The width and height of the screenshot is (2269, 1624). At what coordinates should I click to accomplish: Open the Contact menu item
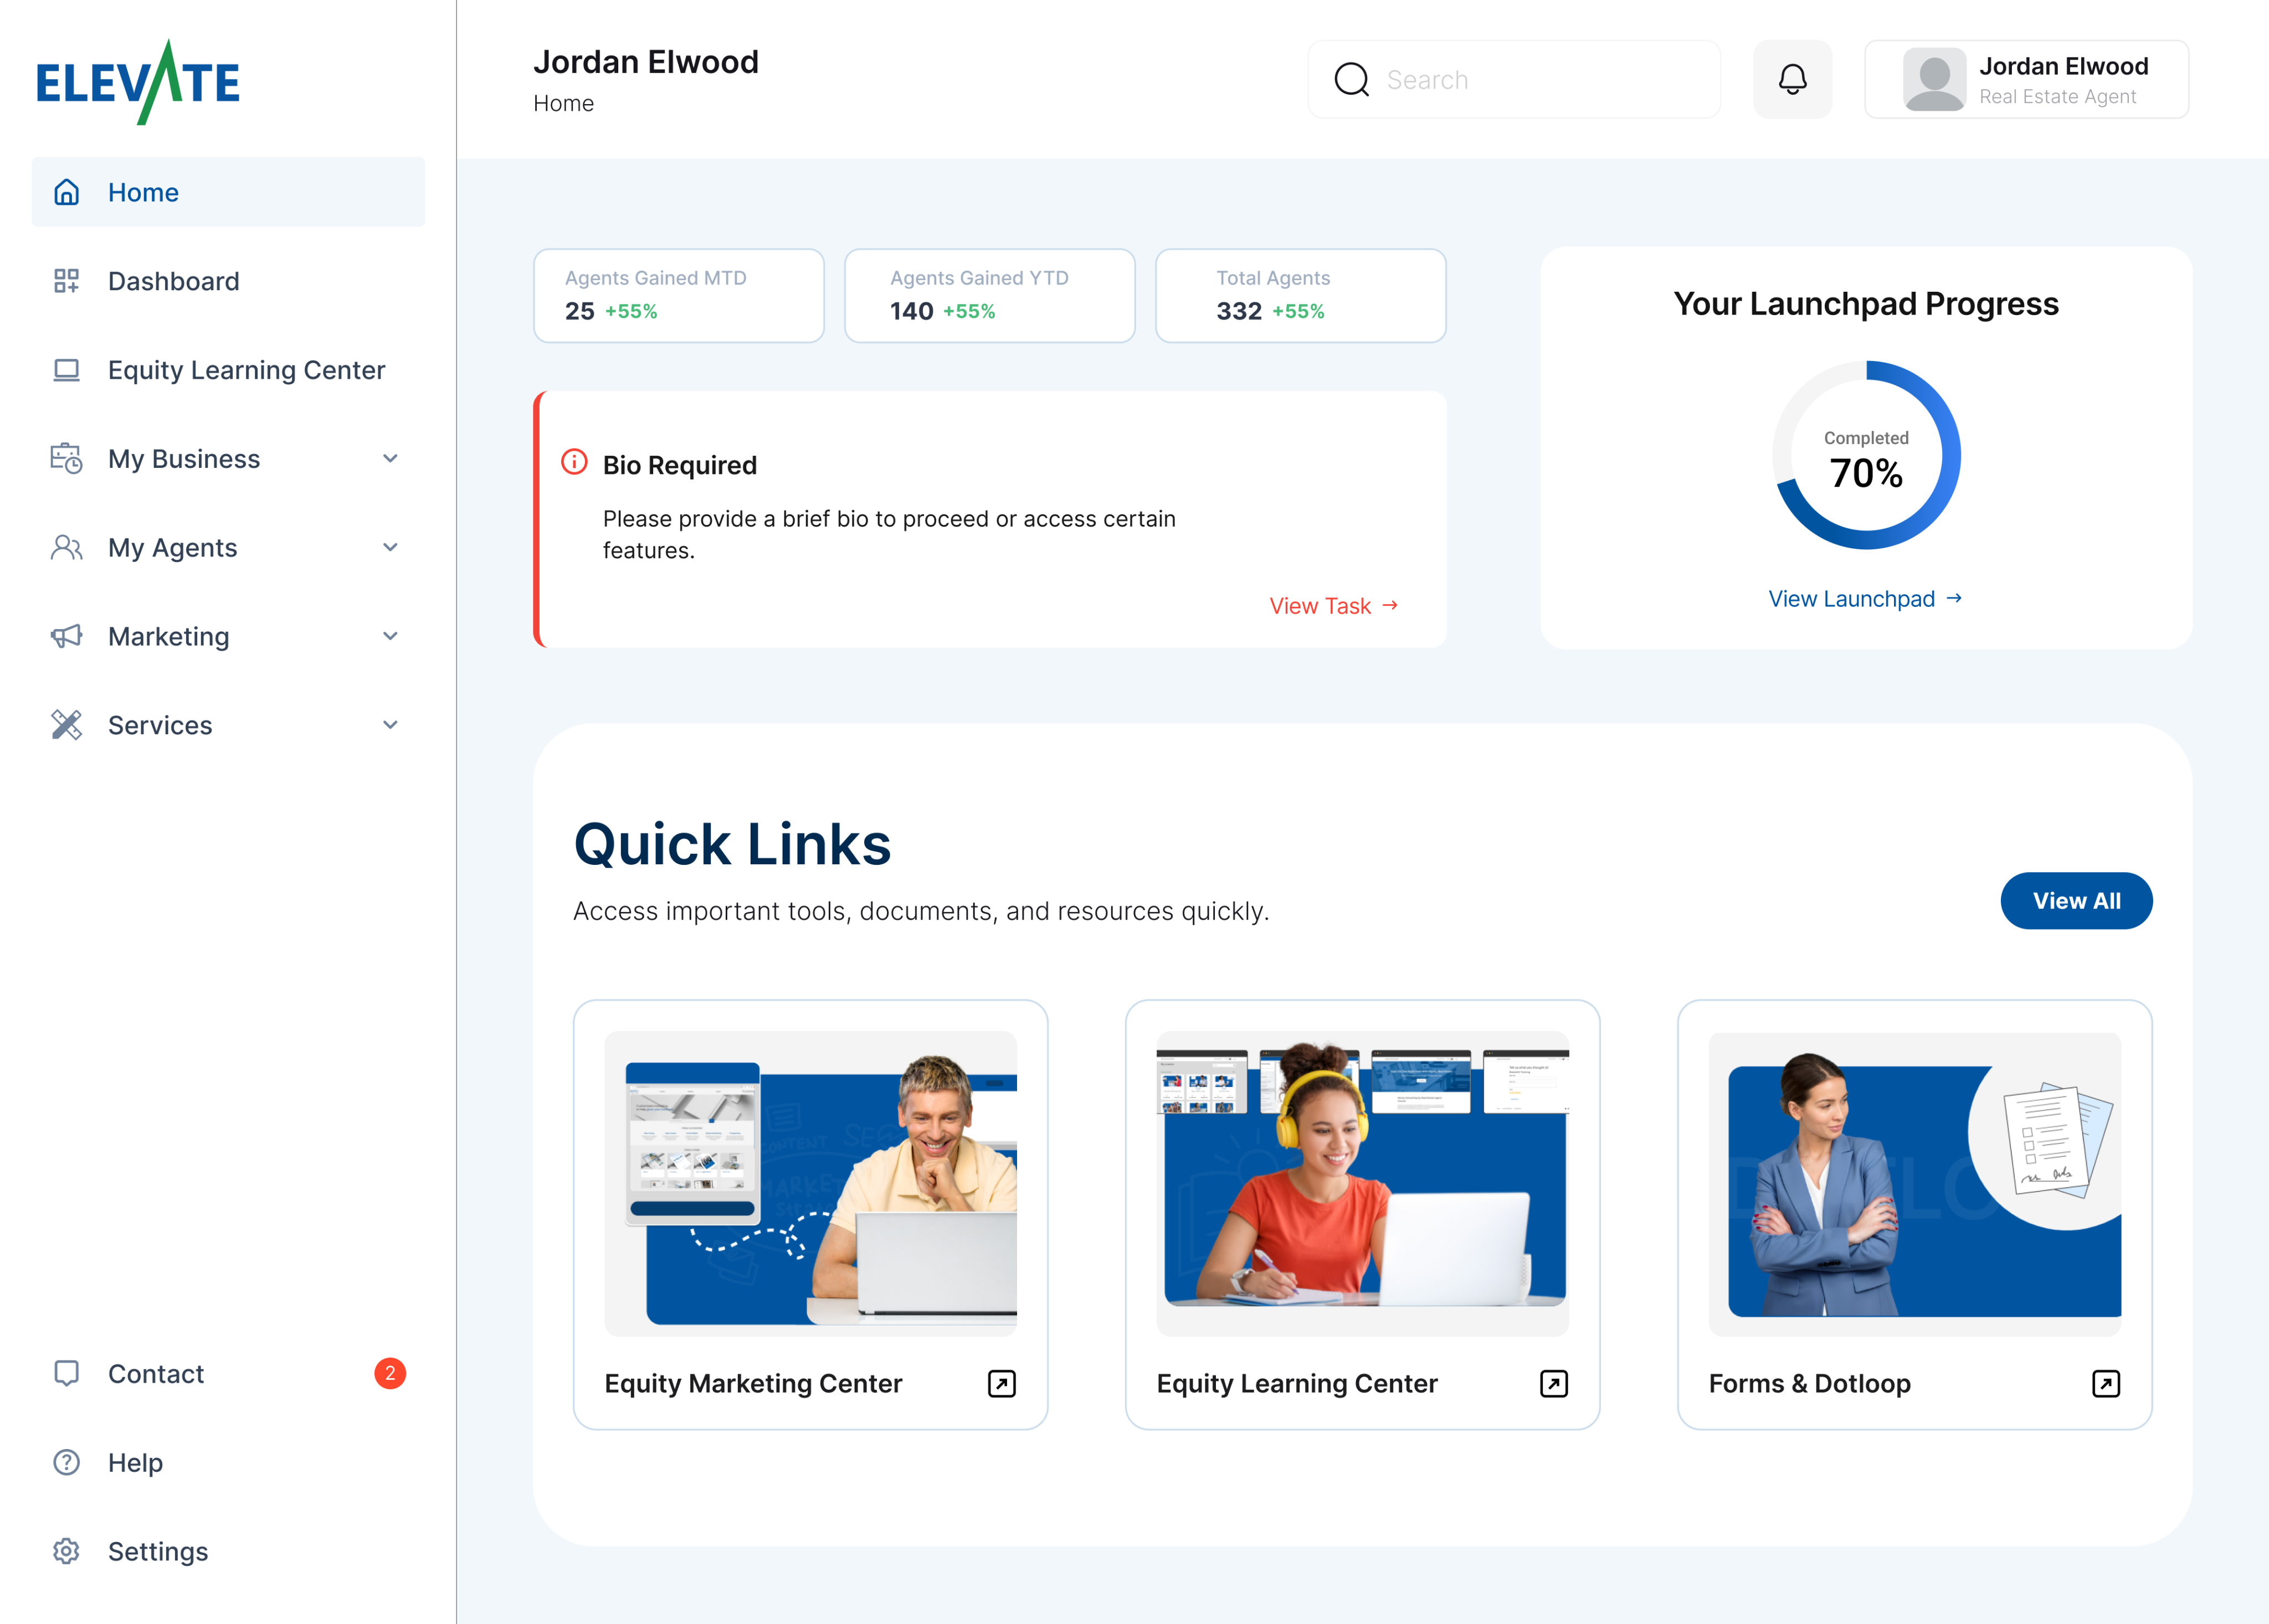(x=228, y=1373)
